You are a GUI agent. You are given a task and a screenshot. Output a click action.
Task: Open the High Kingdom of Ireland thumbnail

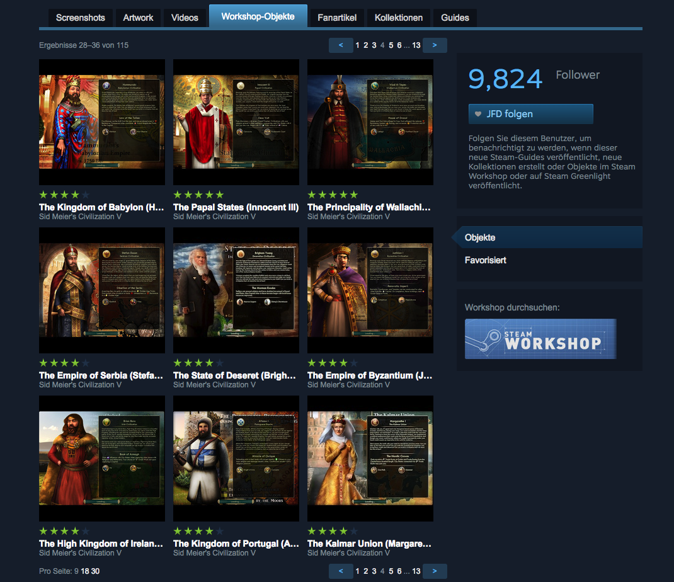102,458
